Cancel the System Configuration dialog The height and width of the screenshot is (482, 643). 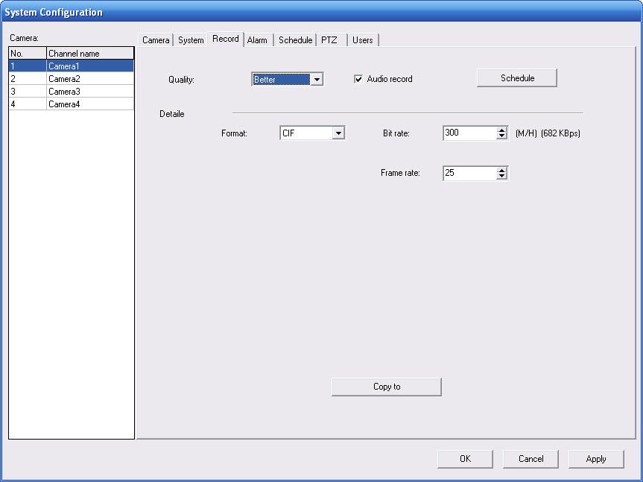click(530, 459)
